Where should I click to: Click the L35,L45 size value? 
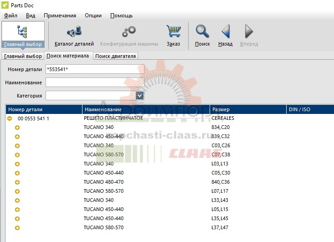tap(220, 218)
